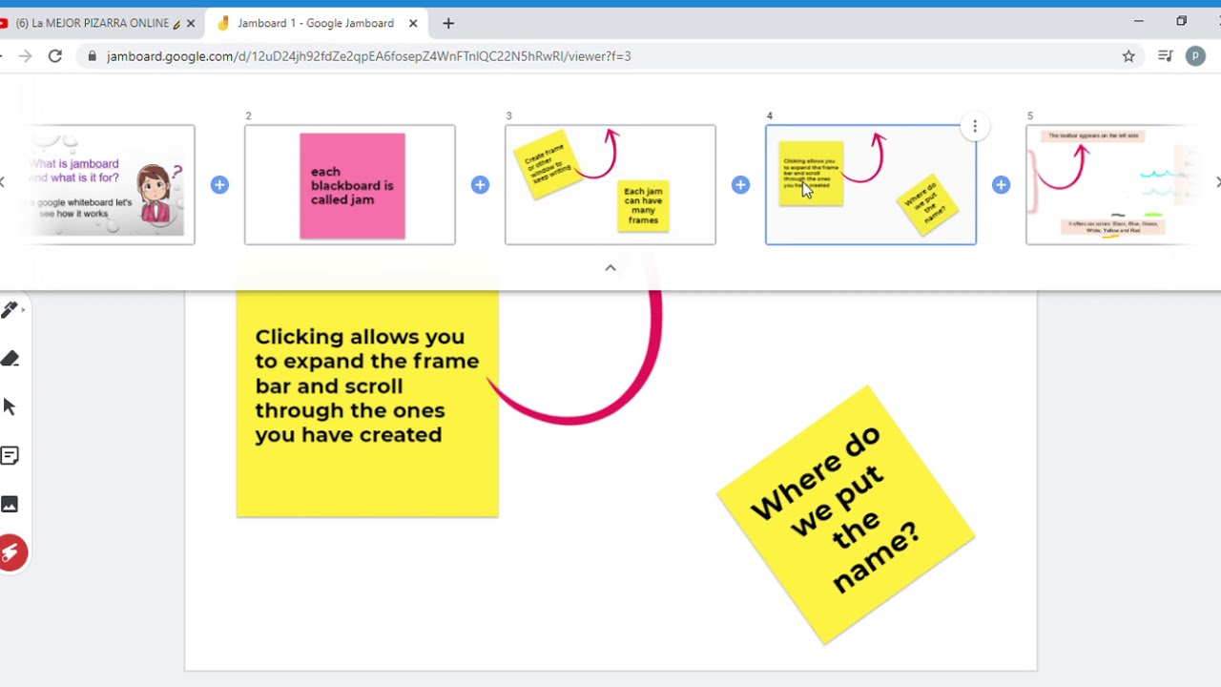Activate the red Laser pointer tool
Screen dimensions: 1221x687
pos(11,552)
